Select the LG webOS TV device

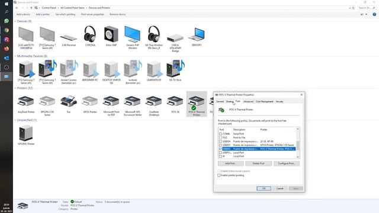click(26, 38)
